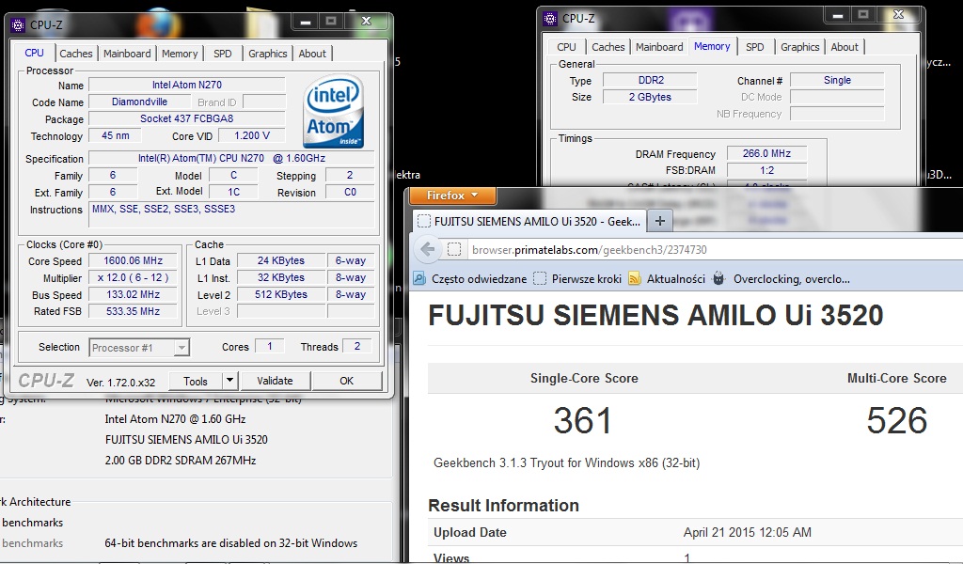
Task: Open the SPD tab in right CPU-Z window
Action: [755, 47]
